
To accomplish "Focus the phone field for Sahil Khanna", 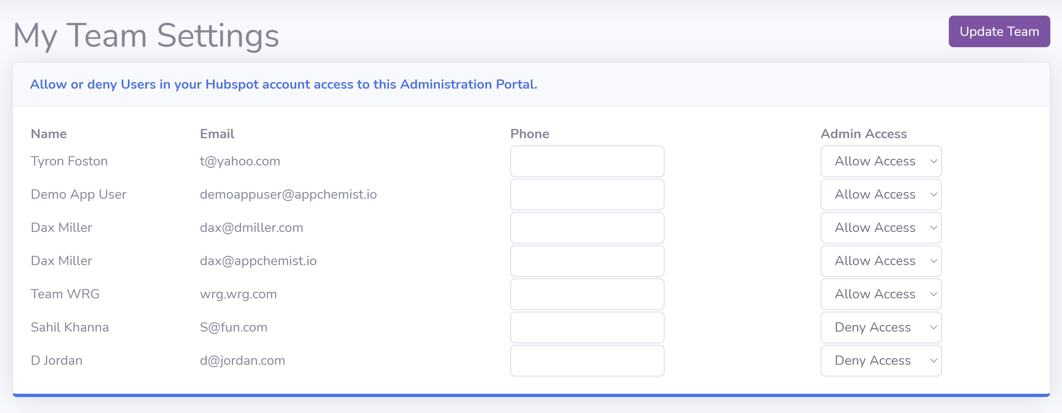I will pyautogui.click(x=587, y=327).
